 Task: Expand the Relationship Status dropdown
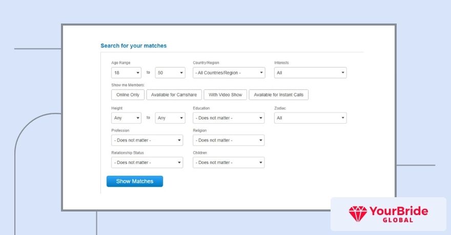coord(147,162)
